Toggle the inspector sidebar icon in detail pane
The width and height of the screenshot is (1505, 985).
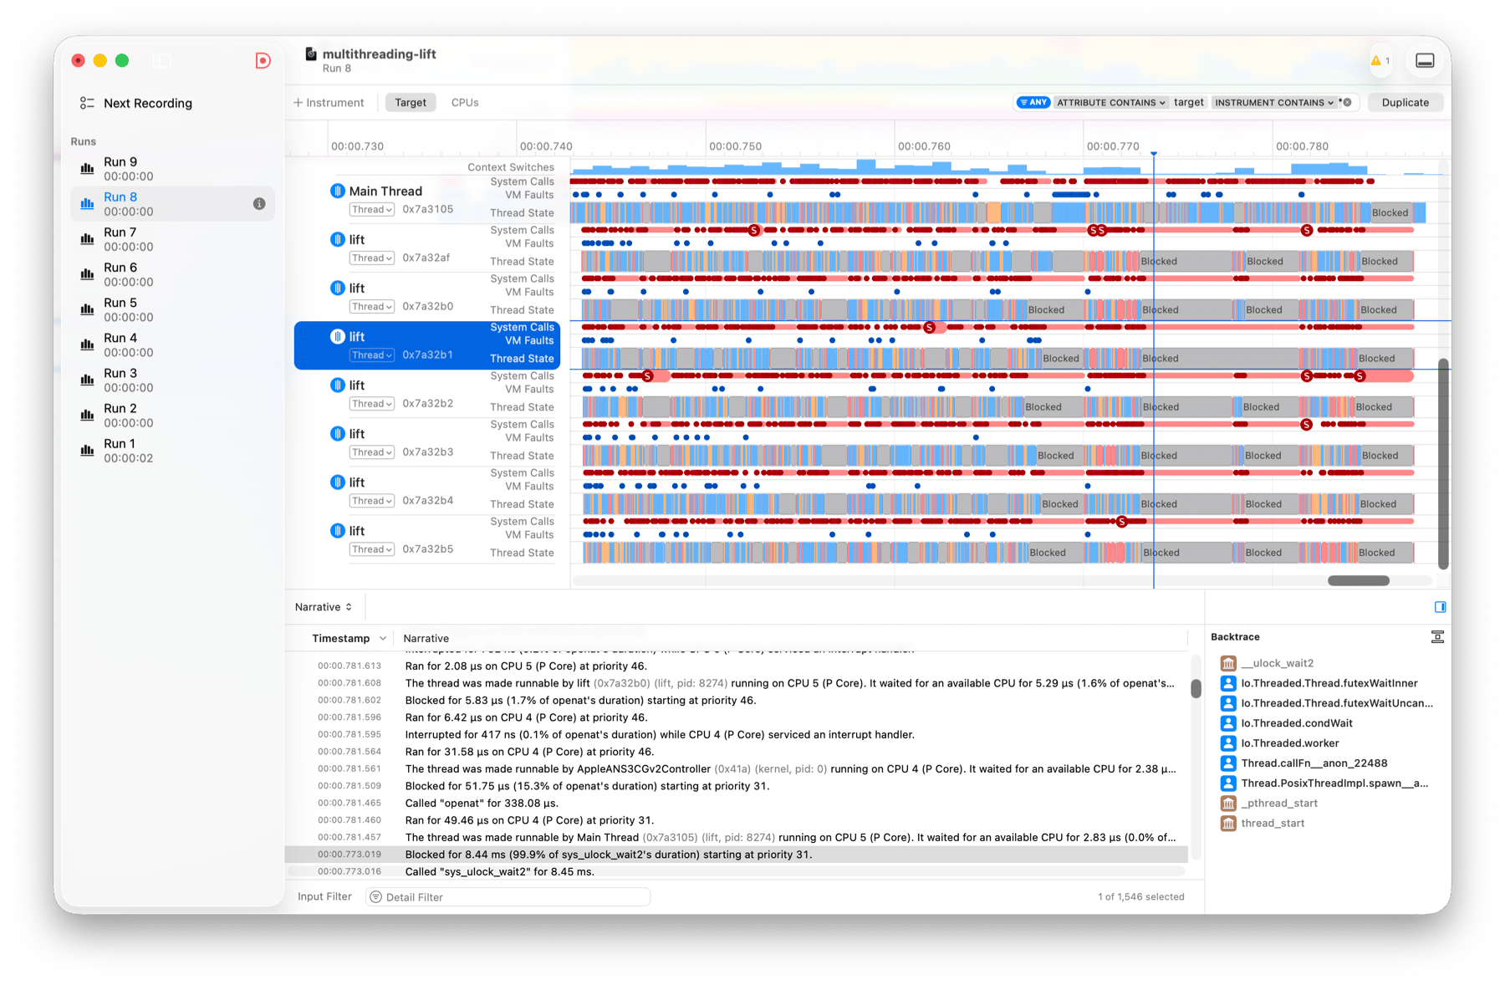point(1440,607)
